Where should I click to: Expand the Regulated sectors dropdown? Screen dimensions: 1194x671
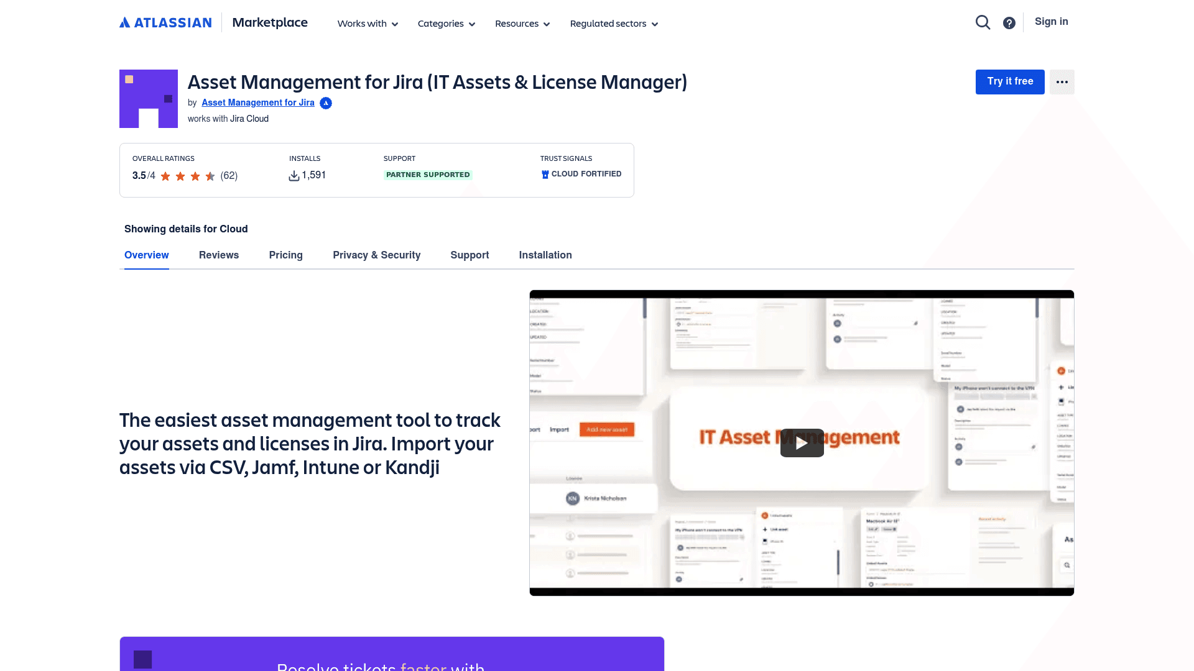pos(613,24)
